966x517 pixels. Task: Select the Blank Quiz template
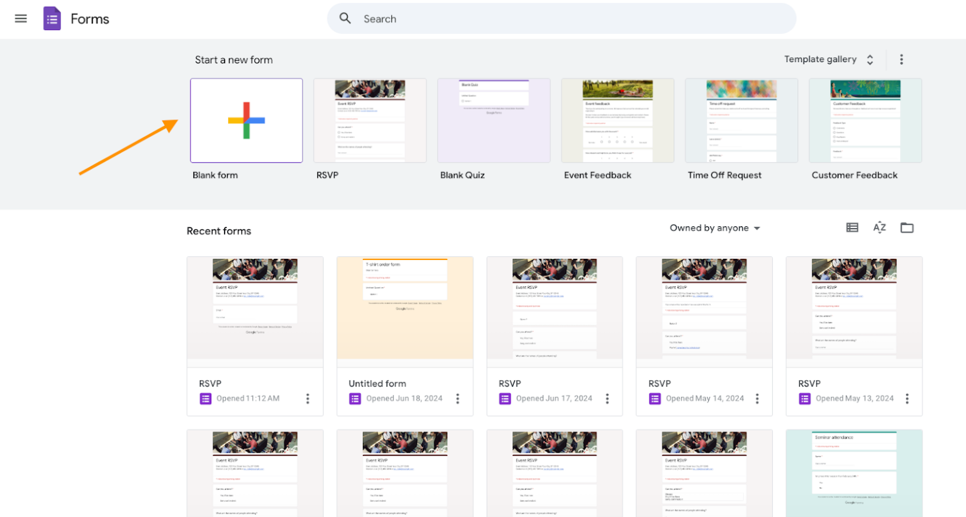(x=494, y=121)
